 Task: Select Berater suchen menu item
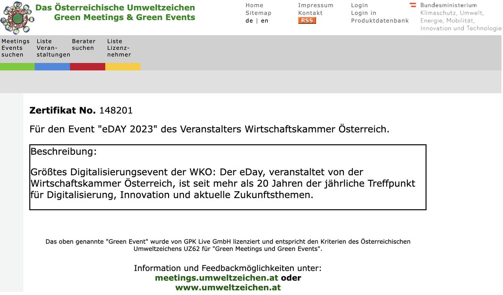tap(83, 45)
